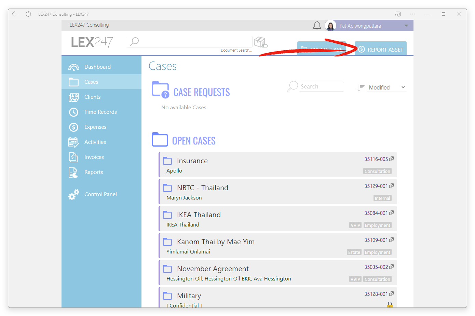Click the window display mode icon in title bar
This screenshot has width=475, height=316.
398,14
